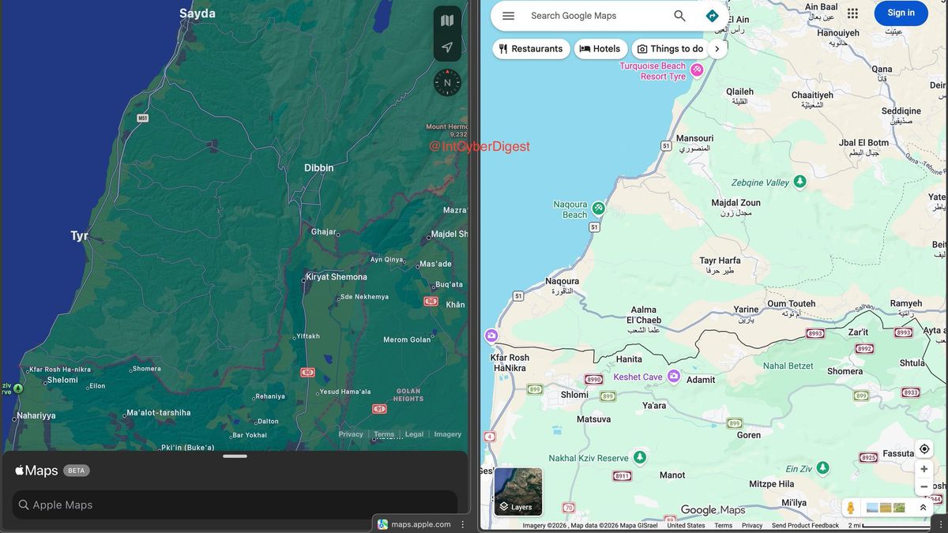Click the Tyr label in Apple Maps

click(x=79, y=235)
